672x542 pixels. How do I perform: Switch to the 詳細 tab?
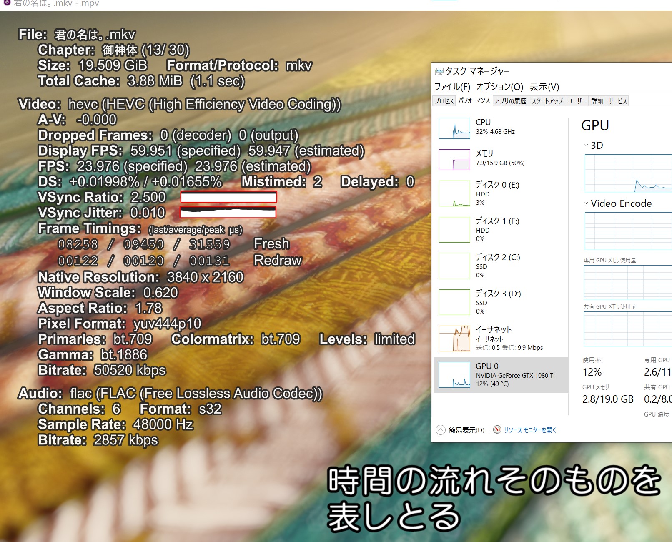pos(597,101)
